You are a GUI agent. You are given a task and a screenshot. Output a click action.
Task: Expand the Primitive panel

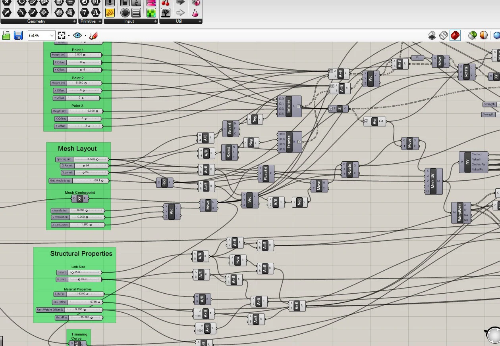coord(100,21)
